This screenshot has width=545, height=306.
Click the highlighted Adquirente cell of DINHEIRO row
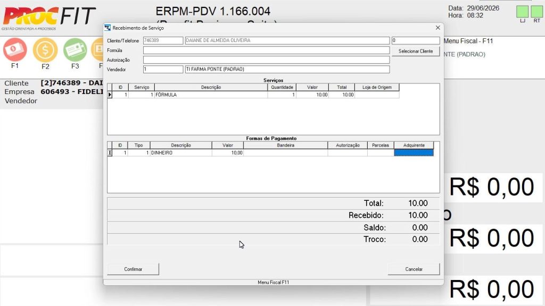414,152
